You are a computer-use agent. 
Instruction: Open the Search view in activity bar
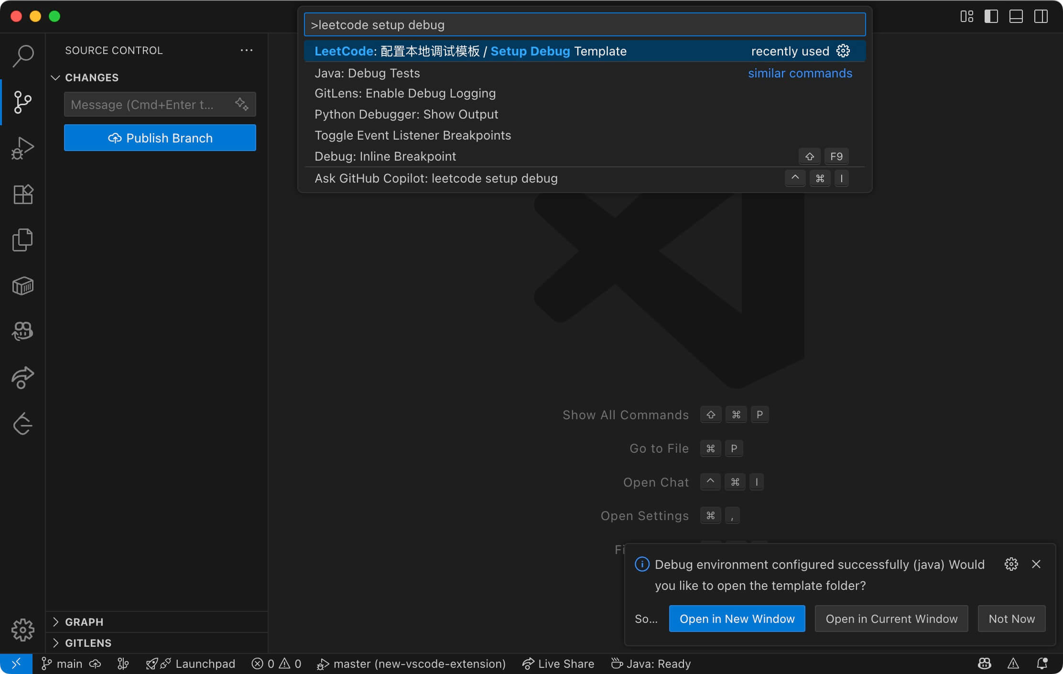22,56
